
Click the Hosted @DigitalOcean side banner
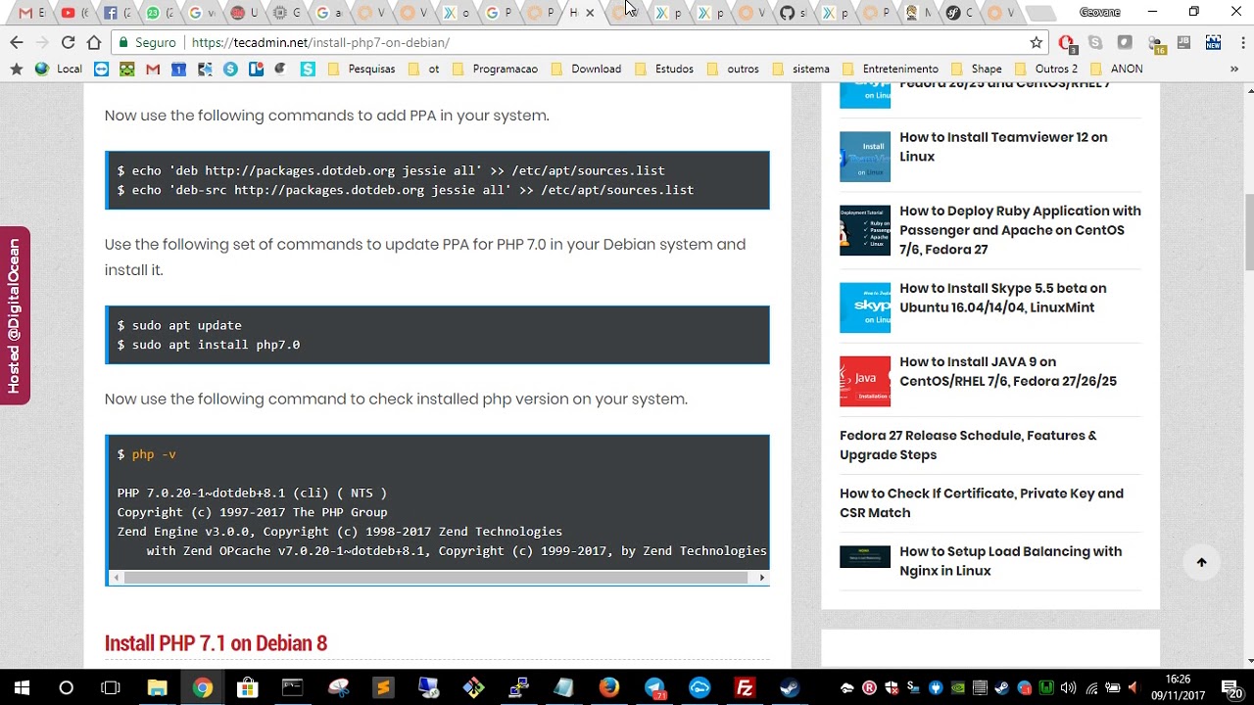[15, 315]
